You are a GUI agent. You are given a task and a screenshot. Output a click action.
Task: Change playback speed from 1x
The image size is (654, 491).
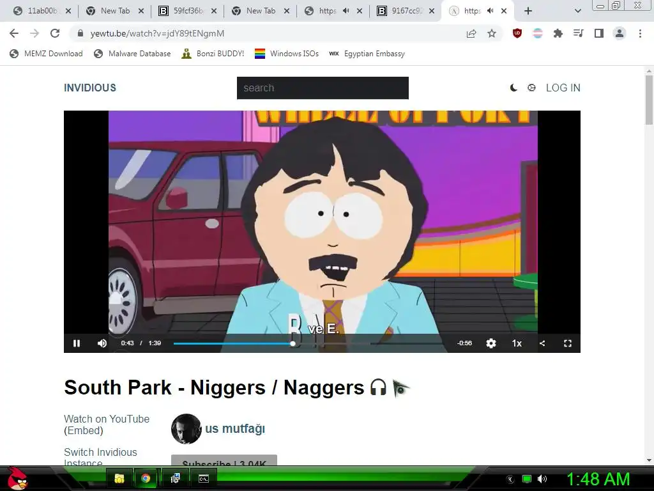click(x=517, y=343)
